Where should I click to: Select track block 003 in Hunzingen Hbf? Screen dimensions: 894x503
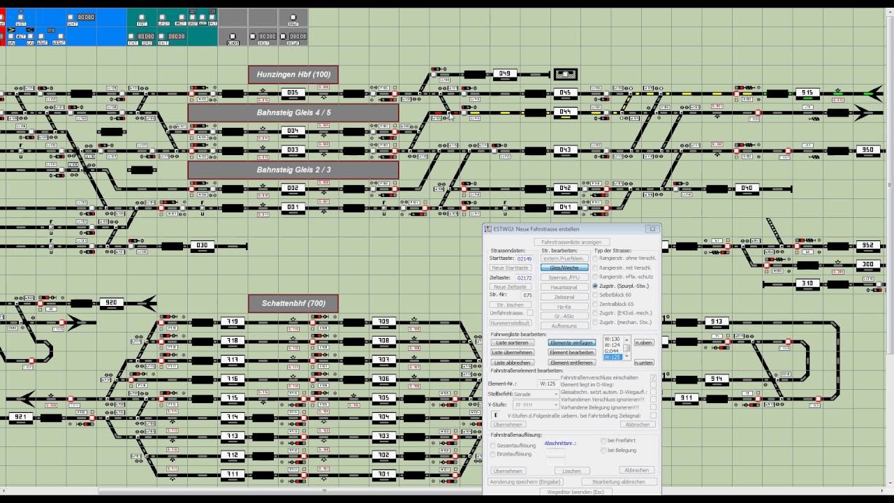coord(293,150)
